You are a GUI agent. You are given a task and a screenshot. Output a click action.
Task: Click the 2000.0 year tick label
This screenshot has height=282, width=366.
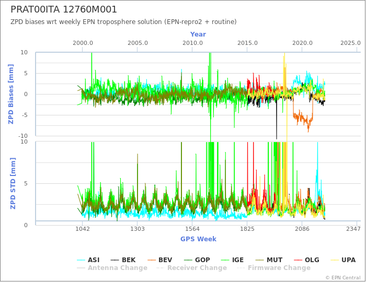click(83, 43)
